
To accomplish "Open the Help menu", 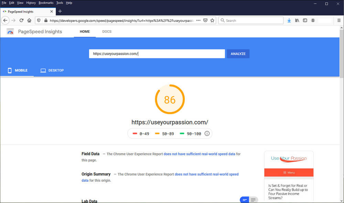I will [x=69, y=3].
